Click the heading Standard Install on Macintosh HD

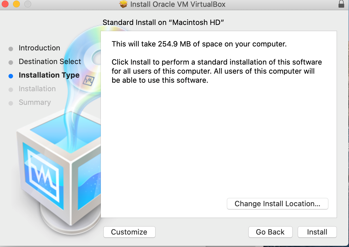pos(163,23)
